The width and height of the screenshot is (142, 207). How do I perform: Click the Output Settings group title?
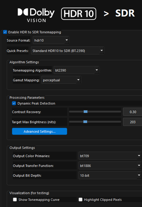tap(22, 148)
